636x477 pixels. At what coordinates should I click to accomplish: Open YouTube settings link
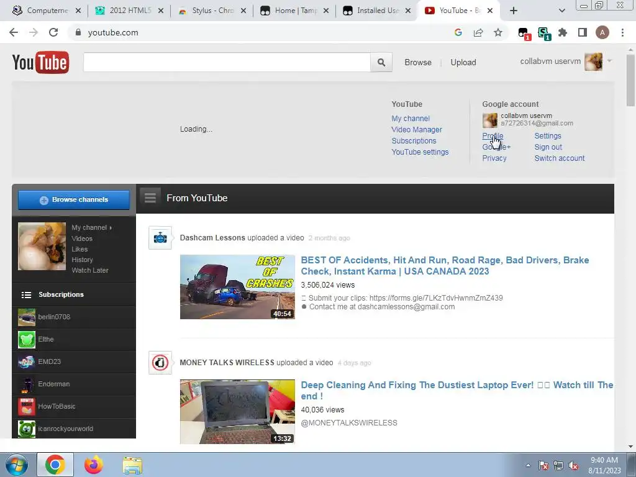420,152
